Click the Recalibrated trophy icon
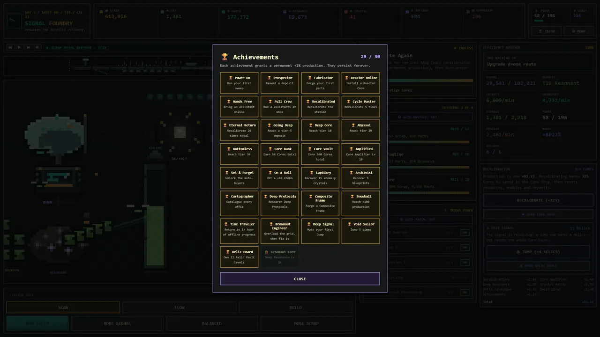The height and width of the screenshot is (337, 600). (x=308, y=102)
